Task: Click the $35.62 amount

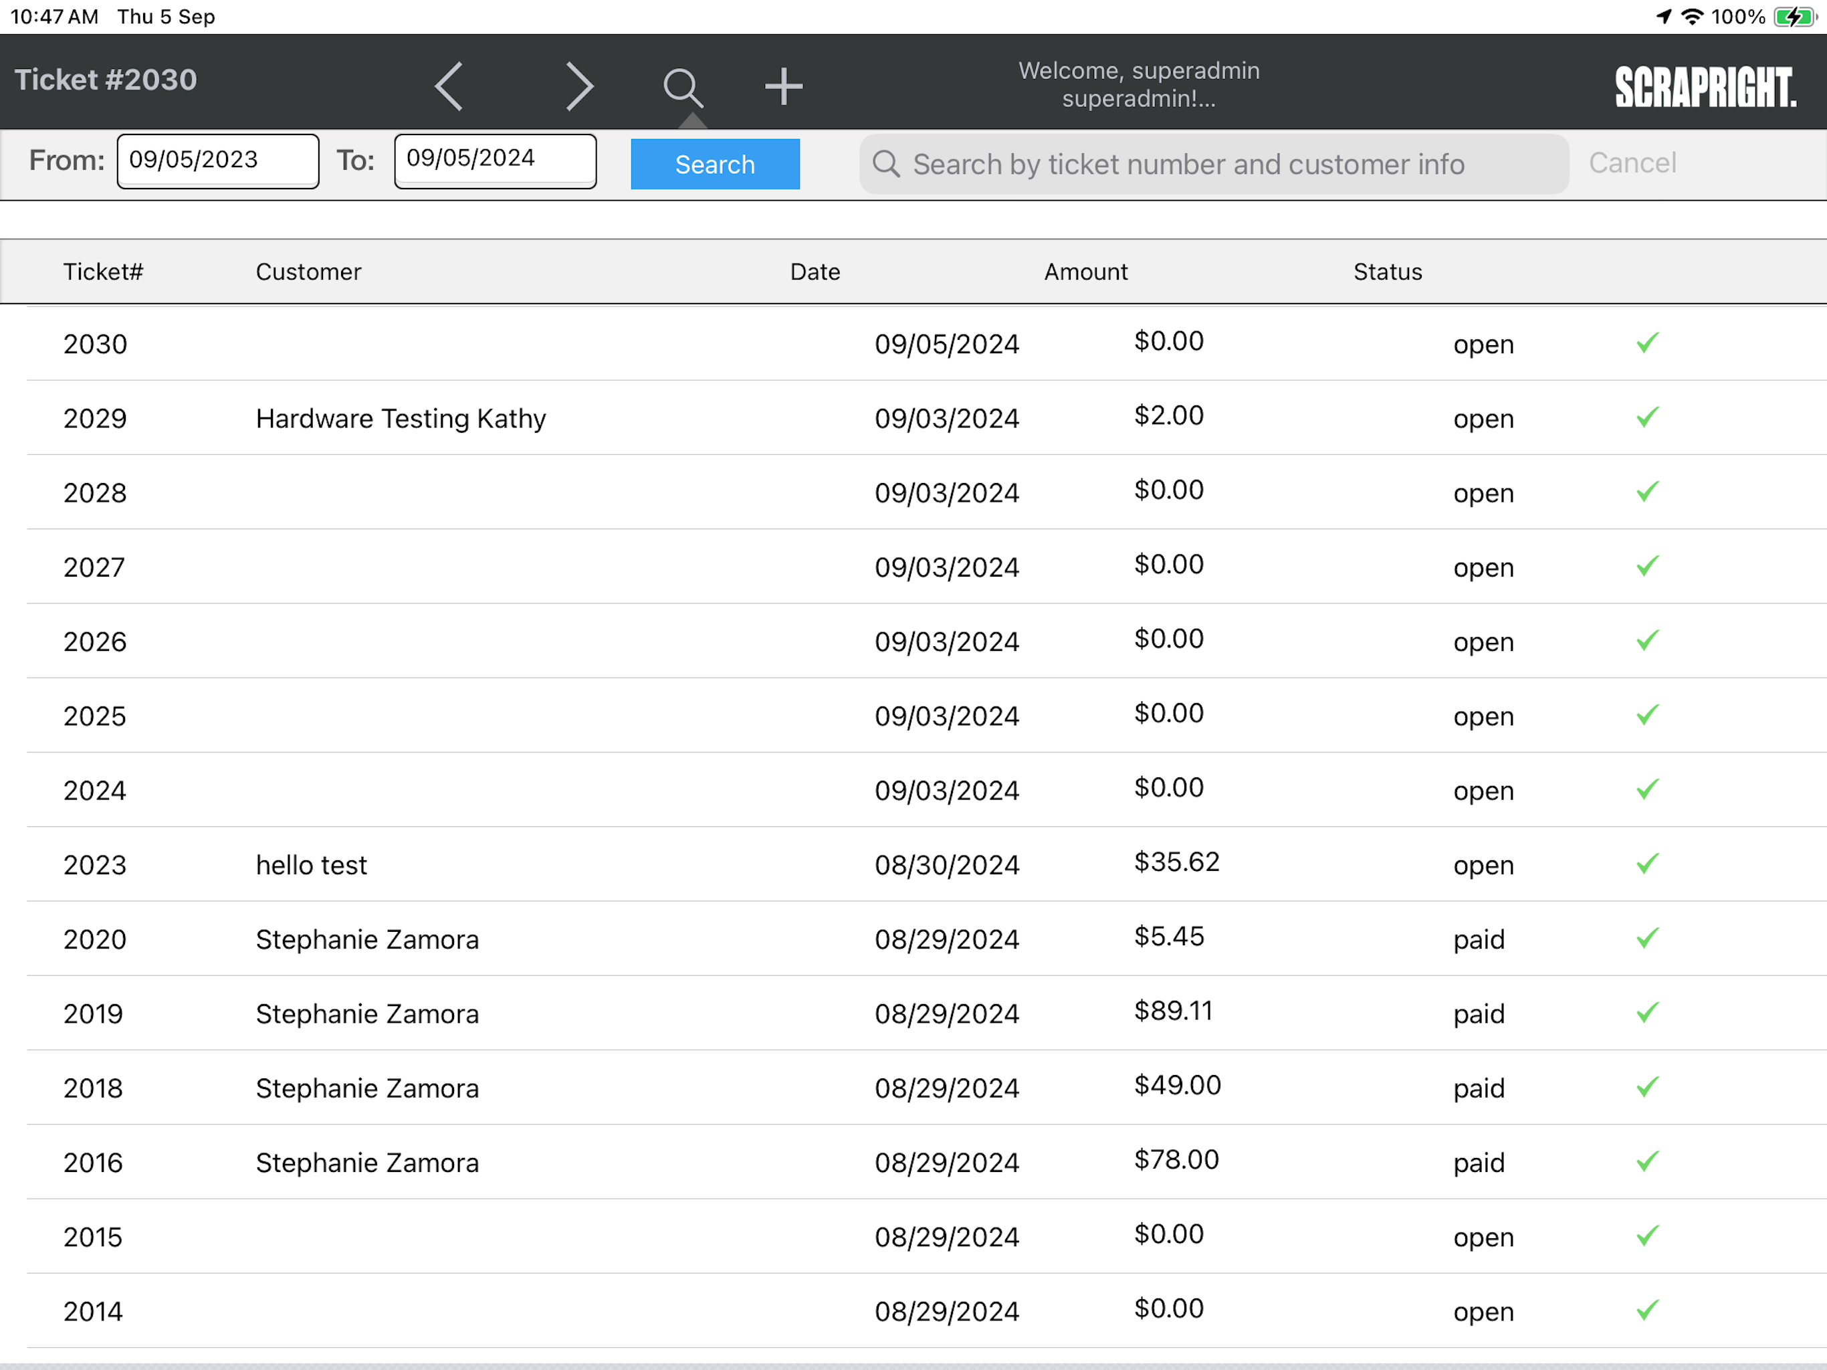Action: click(1176, 862)
